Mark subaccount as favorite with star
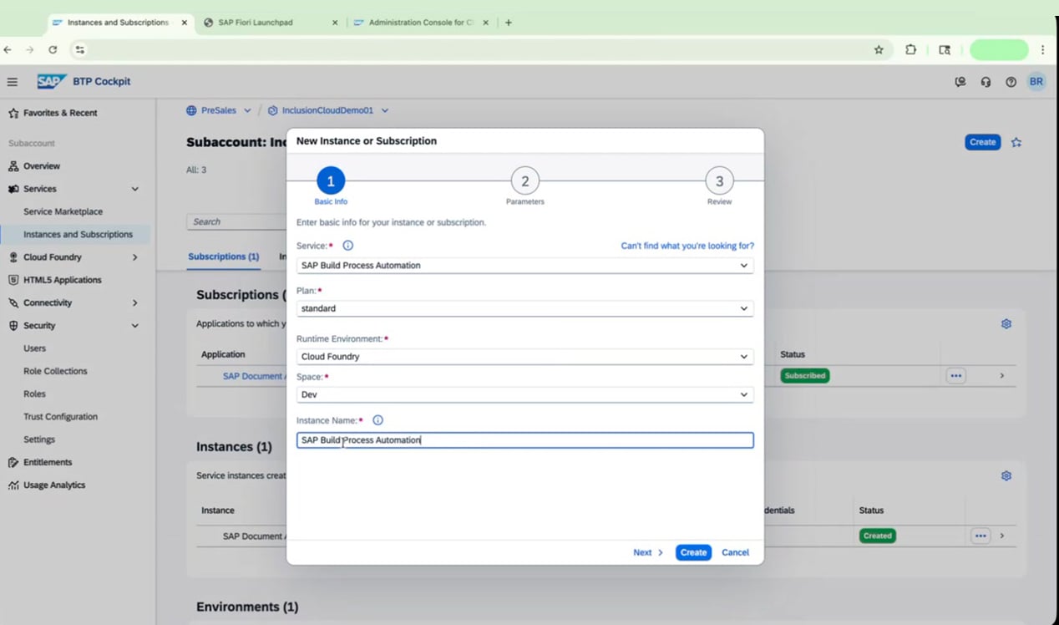 coord(1016,143)
